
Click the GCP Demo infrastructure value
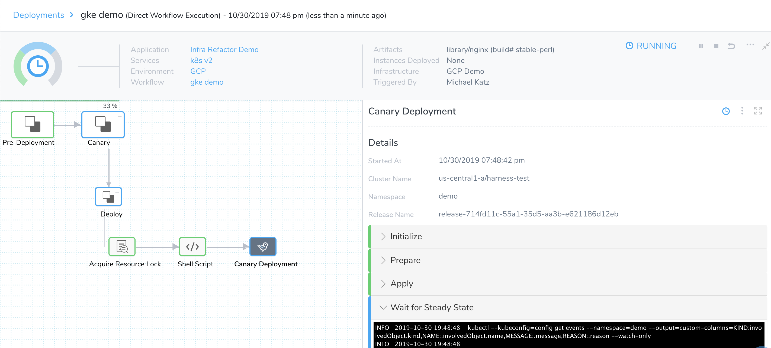(x=465, y=71)
